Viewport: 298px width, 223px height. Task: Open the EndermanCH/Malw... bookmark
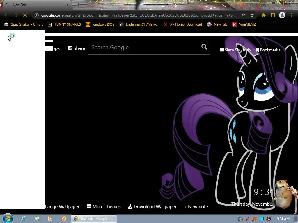[139, 24]
